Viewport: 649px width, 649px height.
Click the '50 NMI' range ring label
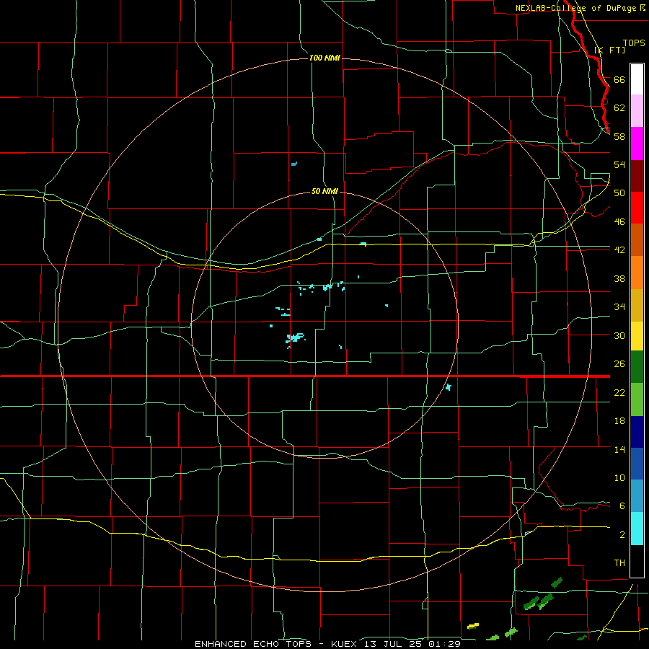[x=324, y=191]
